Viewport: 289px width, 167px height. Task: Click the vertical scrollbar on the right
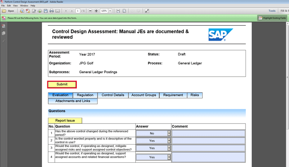[x=287, y=77]
